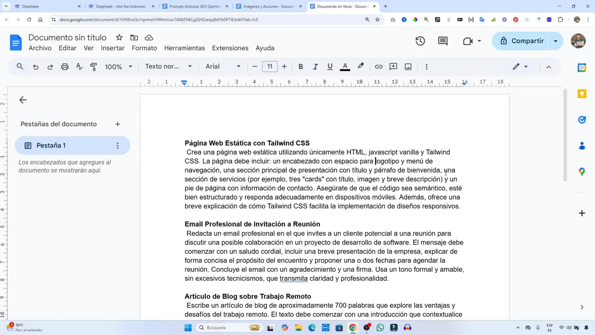Click the undo arrow in toolbar
The height and width of the screenshot is (335, 595).
[36, 67]
